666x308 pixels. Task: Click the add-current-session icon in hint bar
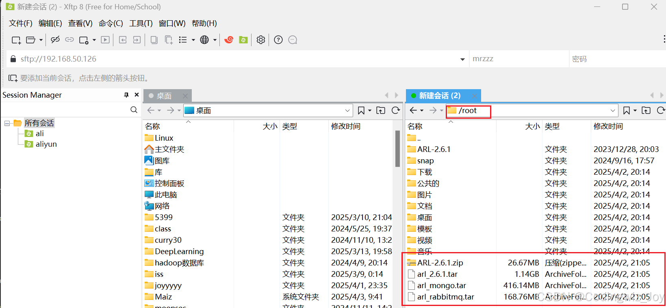[13, 78]
